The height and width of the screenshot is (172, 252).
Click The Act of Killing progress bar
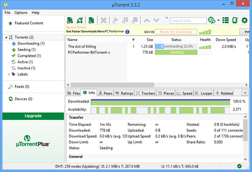coord(176,46)
